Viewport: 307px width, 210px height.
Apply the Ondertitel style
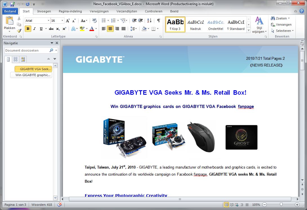(x=216, y=25)
